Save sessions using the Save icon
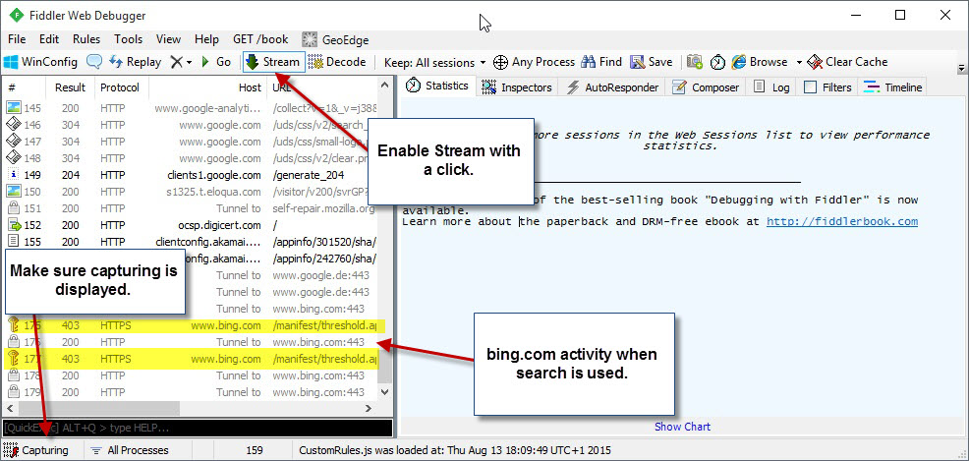The image size is (969, 461). pos(652,62)
